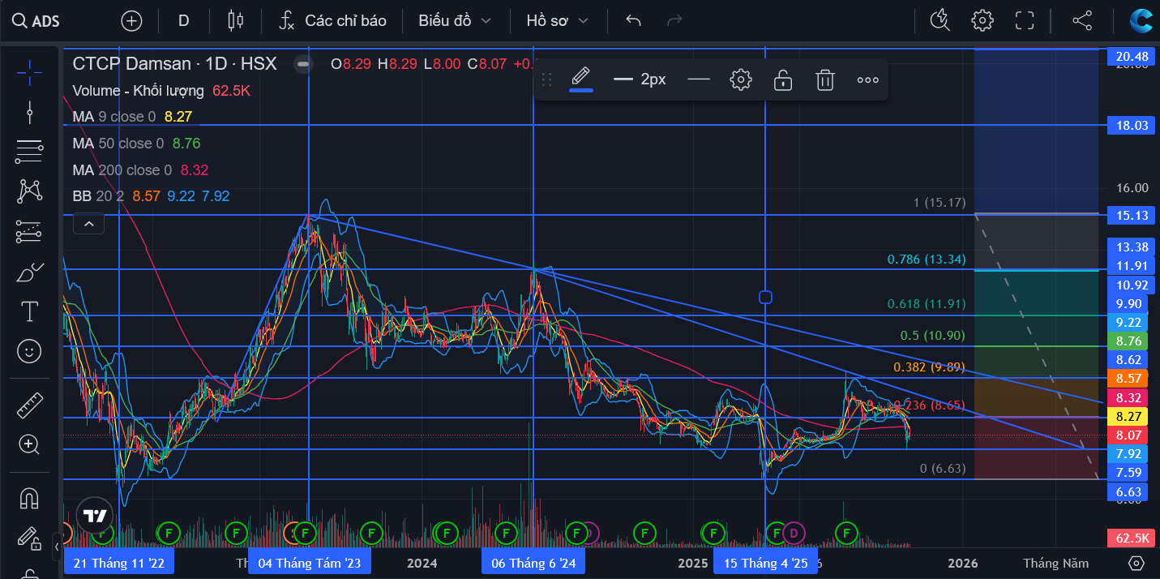Open the candlestick chart style selector

click(x=236, y=21)
